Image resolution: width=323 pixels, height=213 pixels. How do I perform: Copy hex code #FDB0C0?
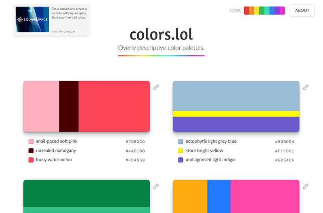click(135, 142)
